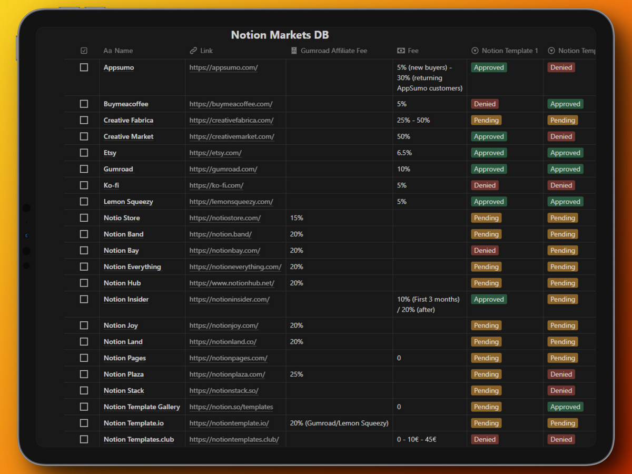Click the money icon beside the Fee header

pyautogui.click(x=401, y=51)
